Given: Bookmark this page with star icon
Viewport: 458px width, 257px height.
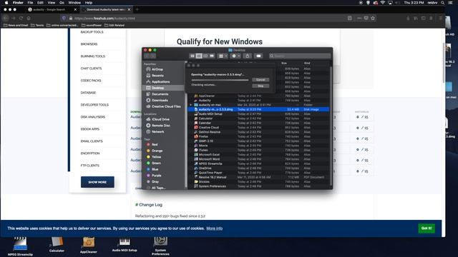Looking at the screenshot, I should 373,18.
